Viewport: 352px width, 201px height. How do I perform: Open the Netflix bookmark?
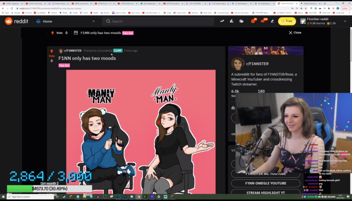tap(94, 13)
